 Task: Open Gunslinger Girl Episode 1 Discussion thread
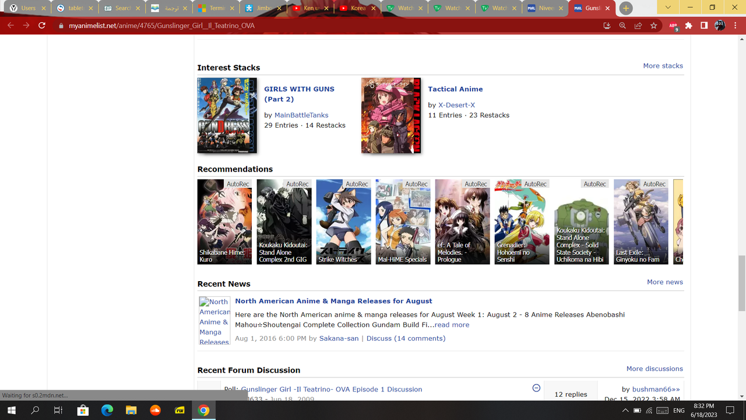(x=331, y=389)
